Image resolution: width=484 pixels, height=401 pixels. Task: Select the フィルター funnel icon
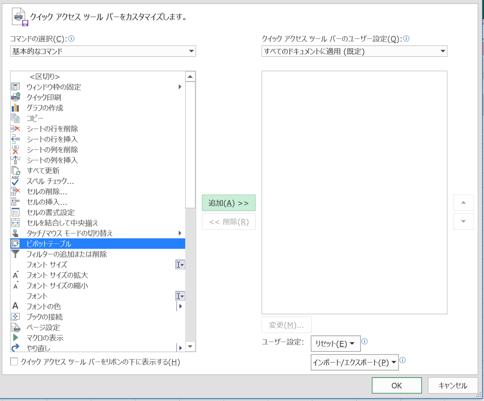pos(15,254)
